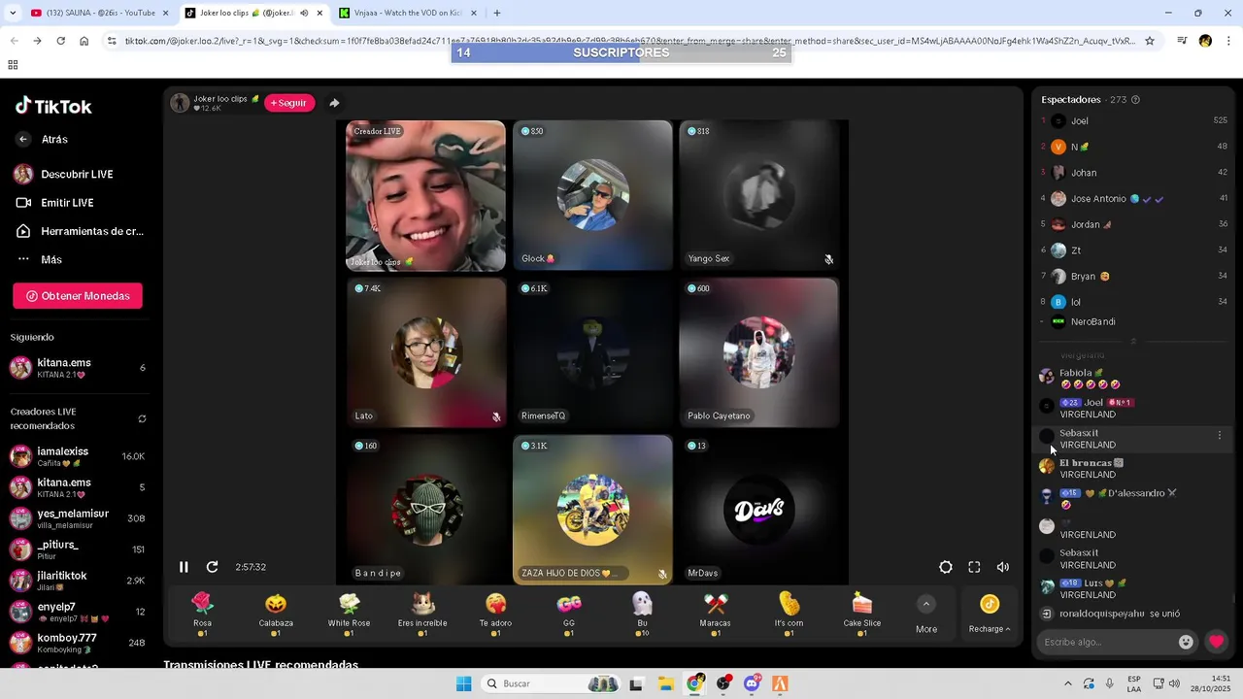Open Lato guest tile

426,352
